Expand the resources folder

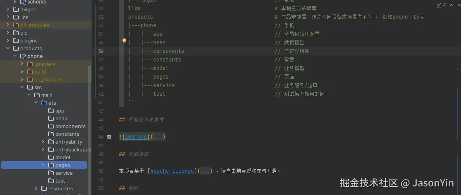point(36,188)
